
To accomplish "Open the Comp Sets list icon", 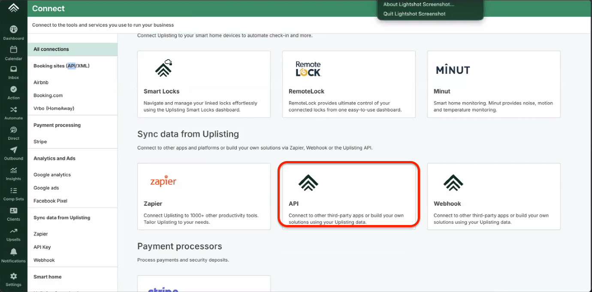I will click(x=14, y=191).
